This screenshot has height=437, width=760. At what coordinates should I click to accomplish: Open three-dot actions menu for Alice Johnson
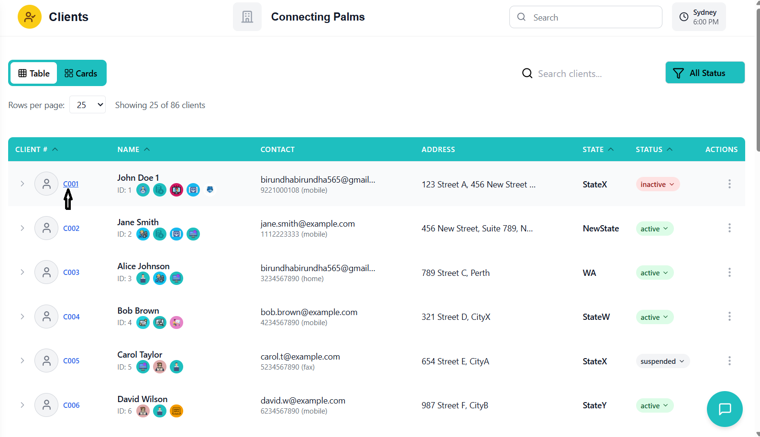[729, 273]
